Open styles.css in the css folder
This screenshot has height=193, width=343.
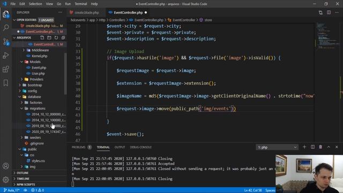pyautogui.click(x=38, y=161)
